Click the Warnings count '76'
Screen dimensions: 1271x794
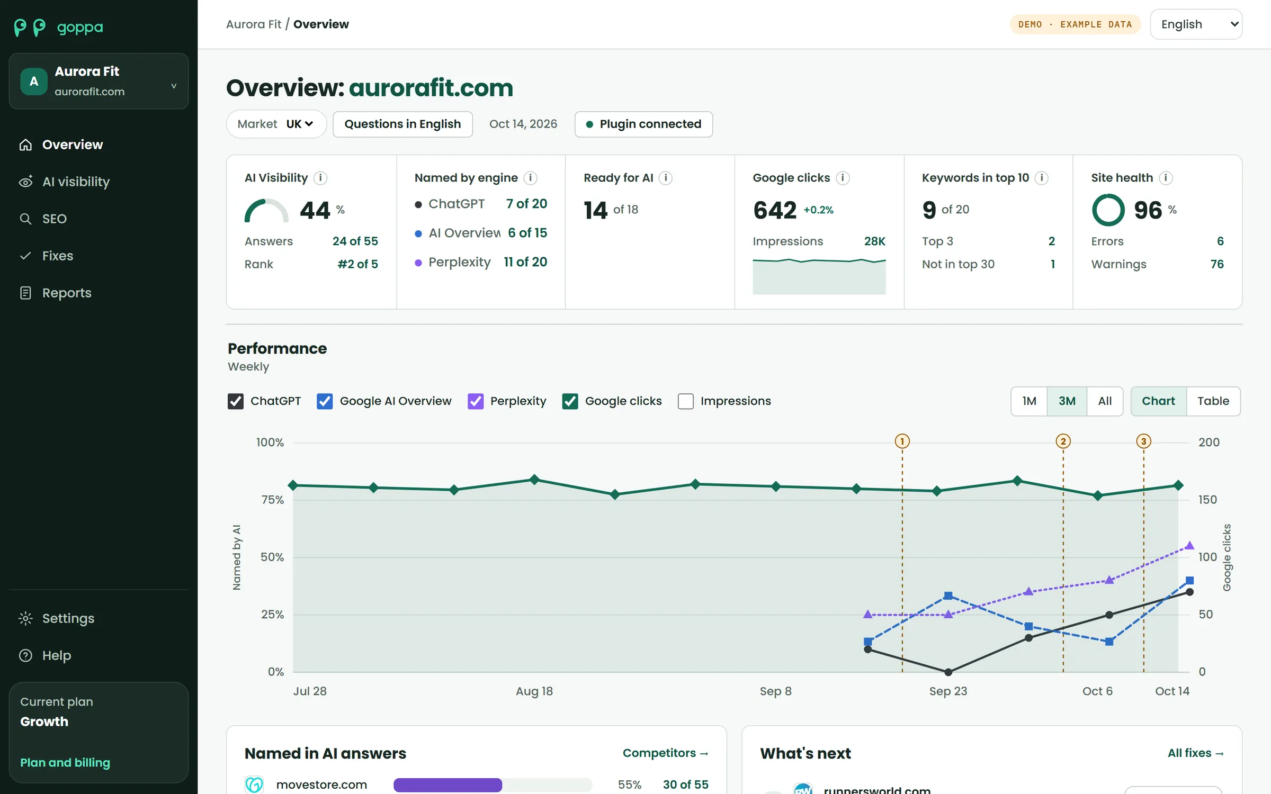1217,264
